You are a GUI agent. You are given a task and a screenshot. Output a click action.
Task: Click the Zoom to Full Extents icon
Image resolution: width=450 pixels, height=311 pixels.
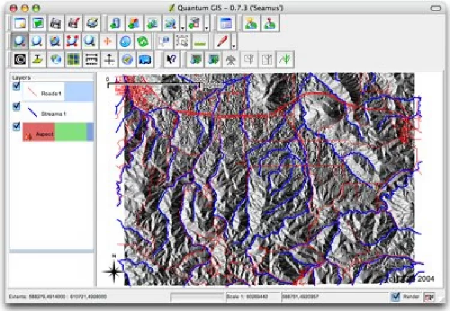pos(55,41)
